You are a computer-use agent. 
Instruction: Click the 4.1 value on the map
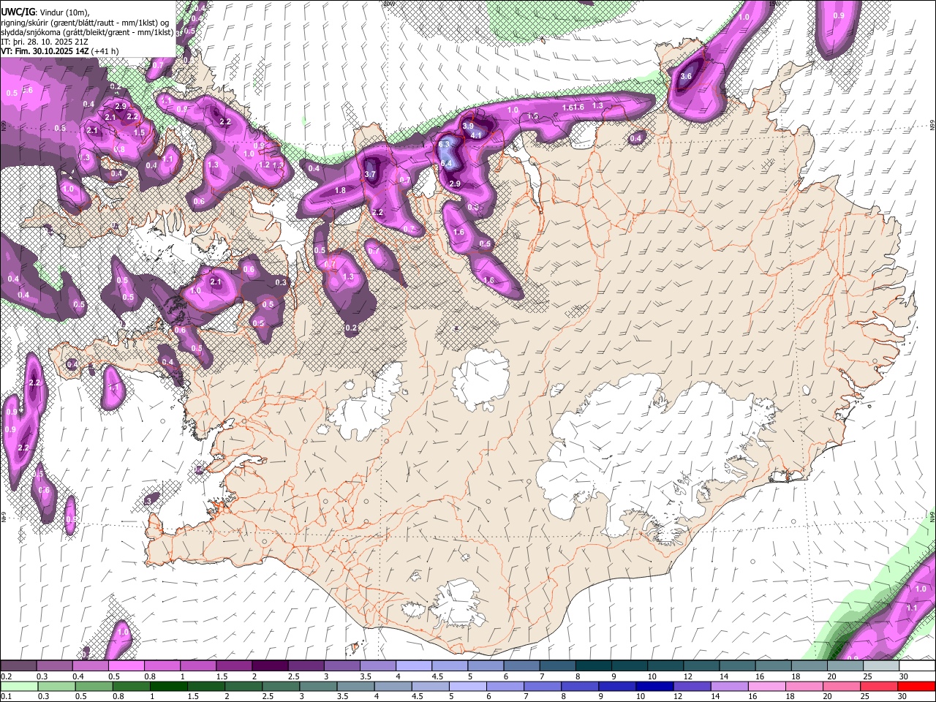point(475,135)
